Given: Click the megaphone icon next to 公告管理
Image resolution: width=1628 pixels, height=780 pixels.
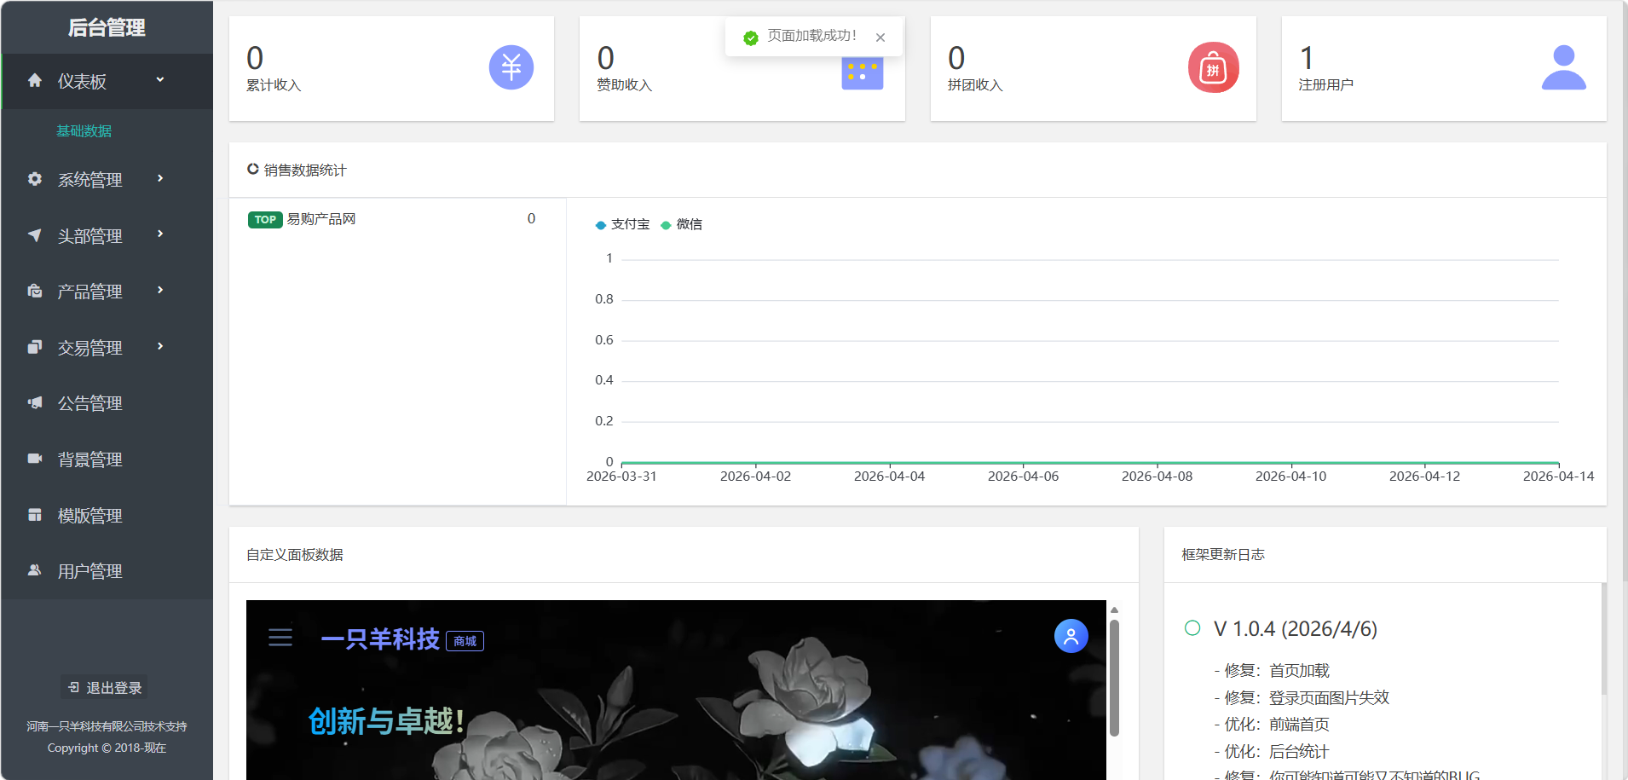Looking at the screenshot, I should 34,402.
